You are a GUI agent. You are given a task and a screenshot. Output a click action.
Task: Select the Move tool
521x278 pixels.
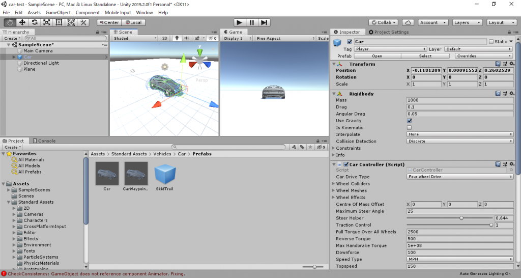click(x=22, y=22)
